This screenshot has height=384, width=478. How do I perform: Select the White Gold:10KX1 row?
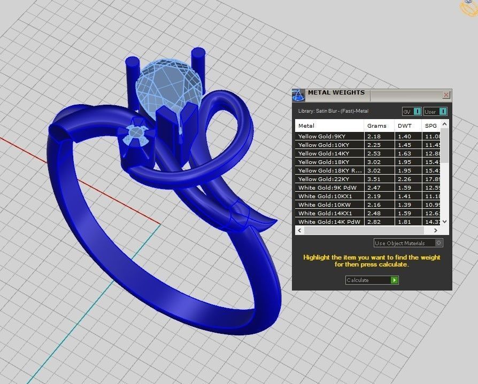(368, 196)
